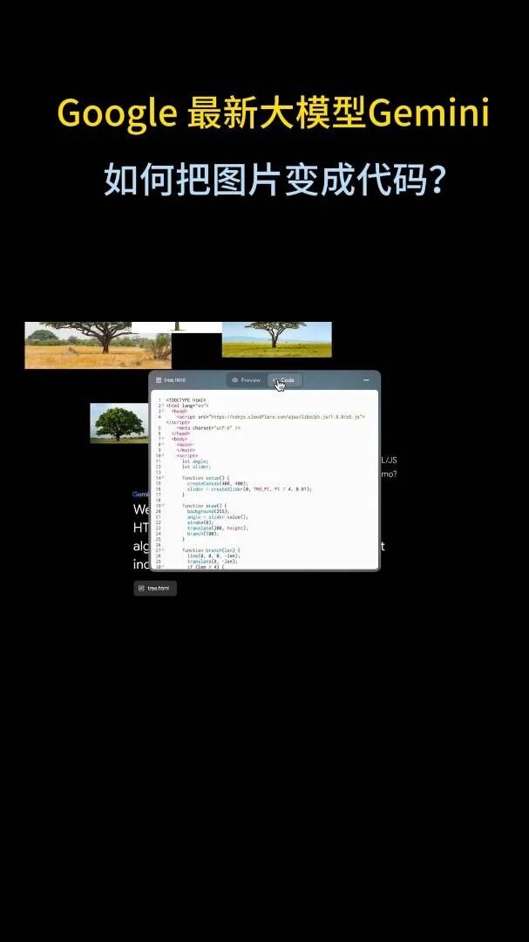This screenshot has width=529, height=942.
Task: Click the cdnjs cloudflare p5.js script line
Action: click(x=270, y=416)
